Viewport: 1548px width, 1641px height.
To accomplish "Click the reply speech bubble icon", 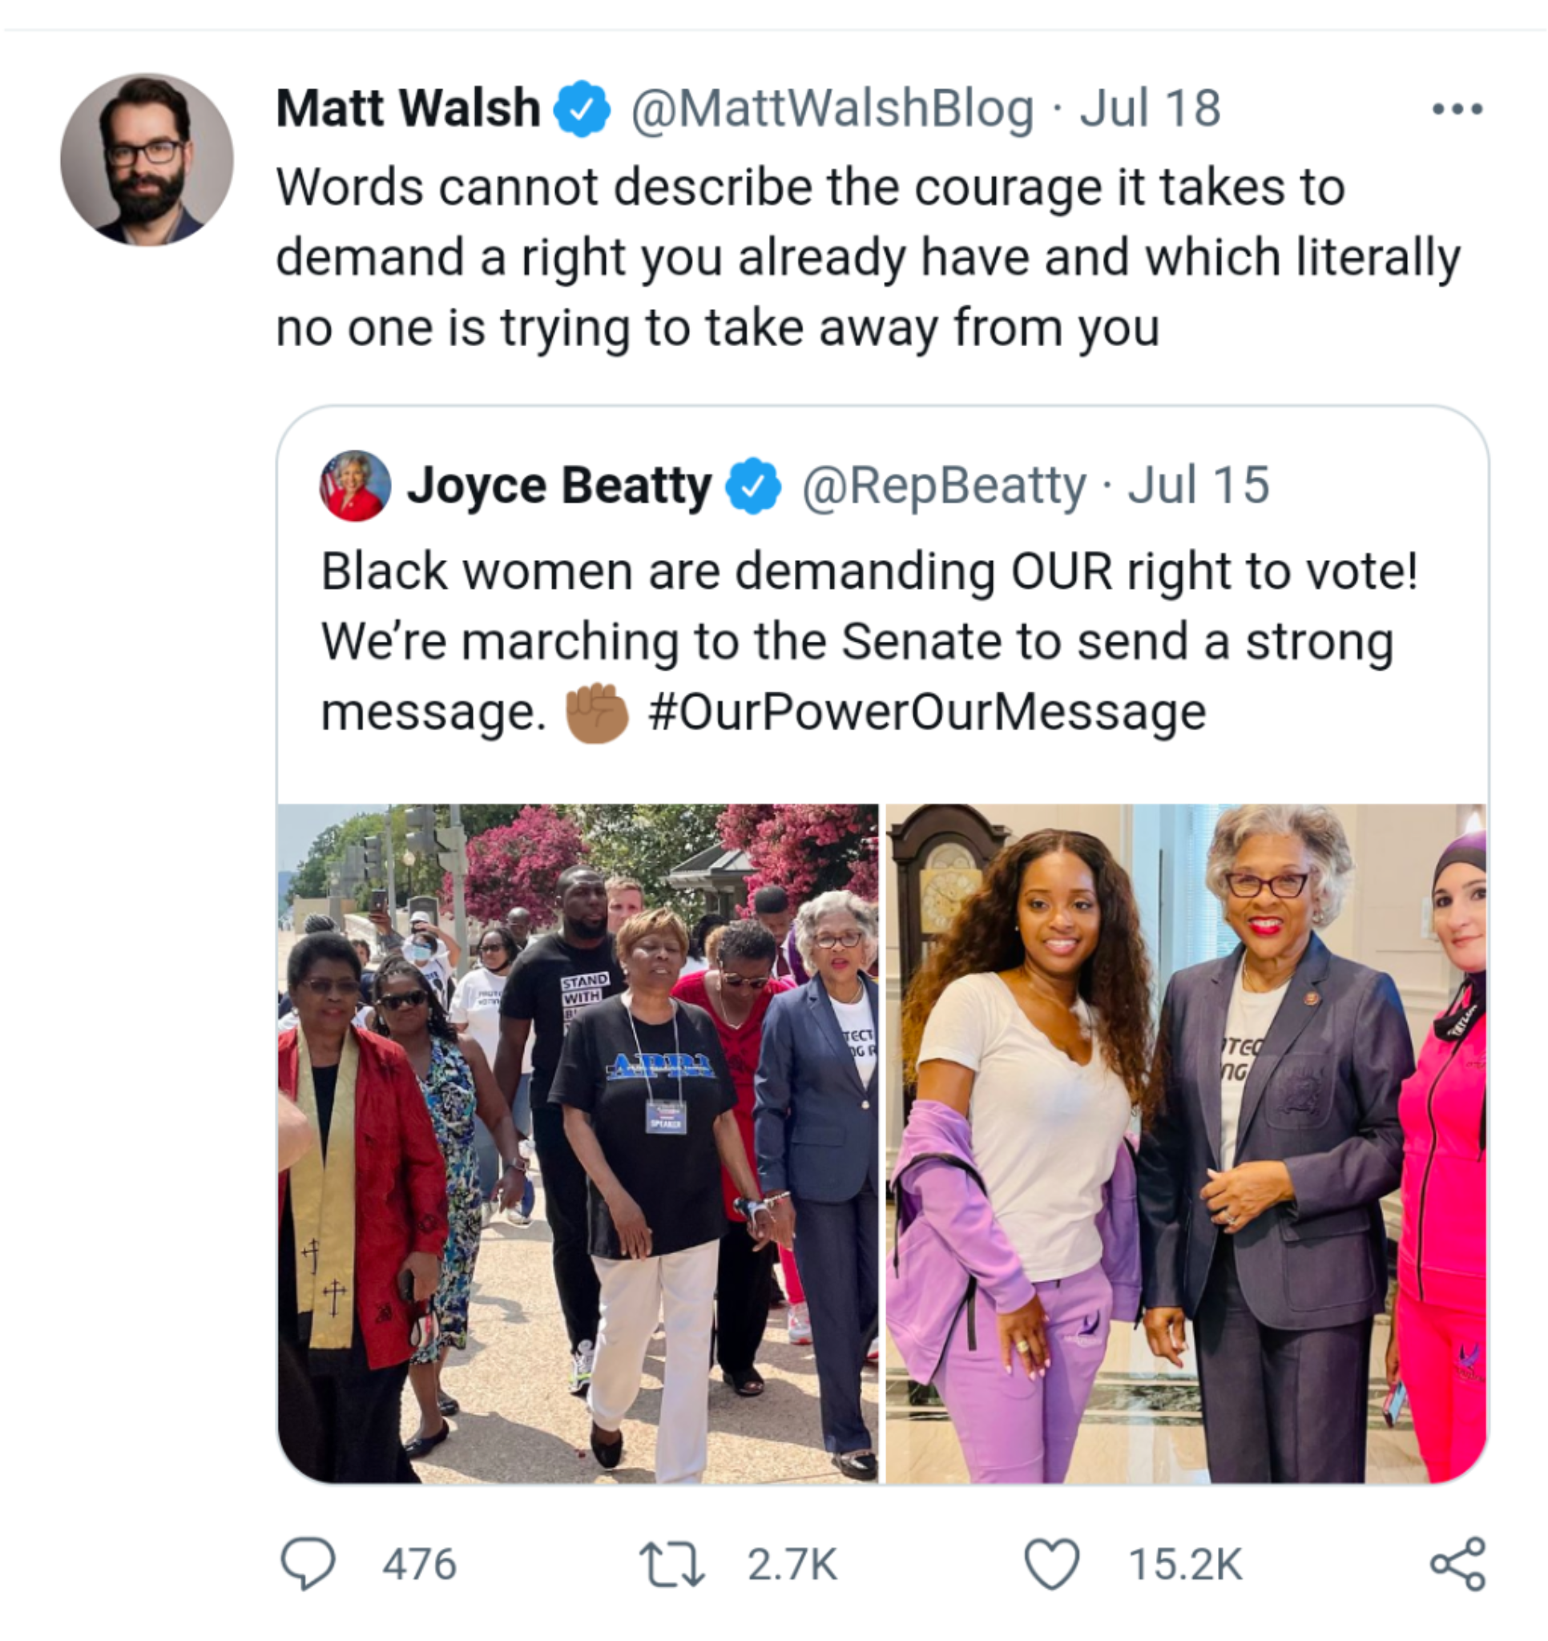I will 308,1562.
